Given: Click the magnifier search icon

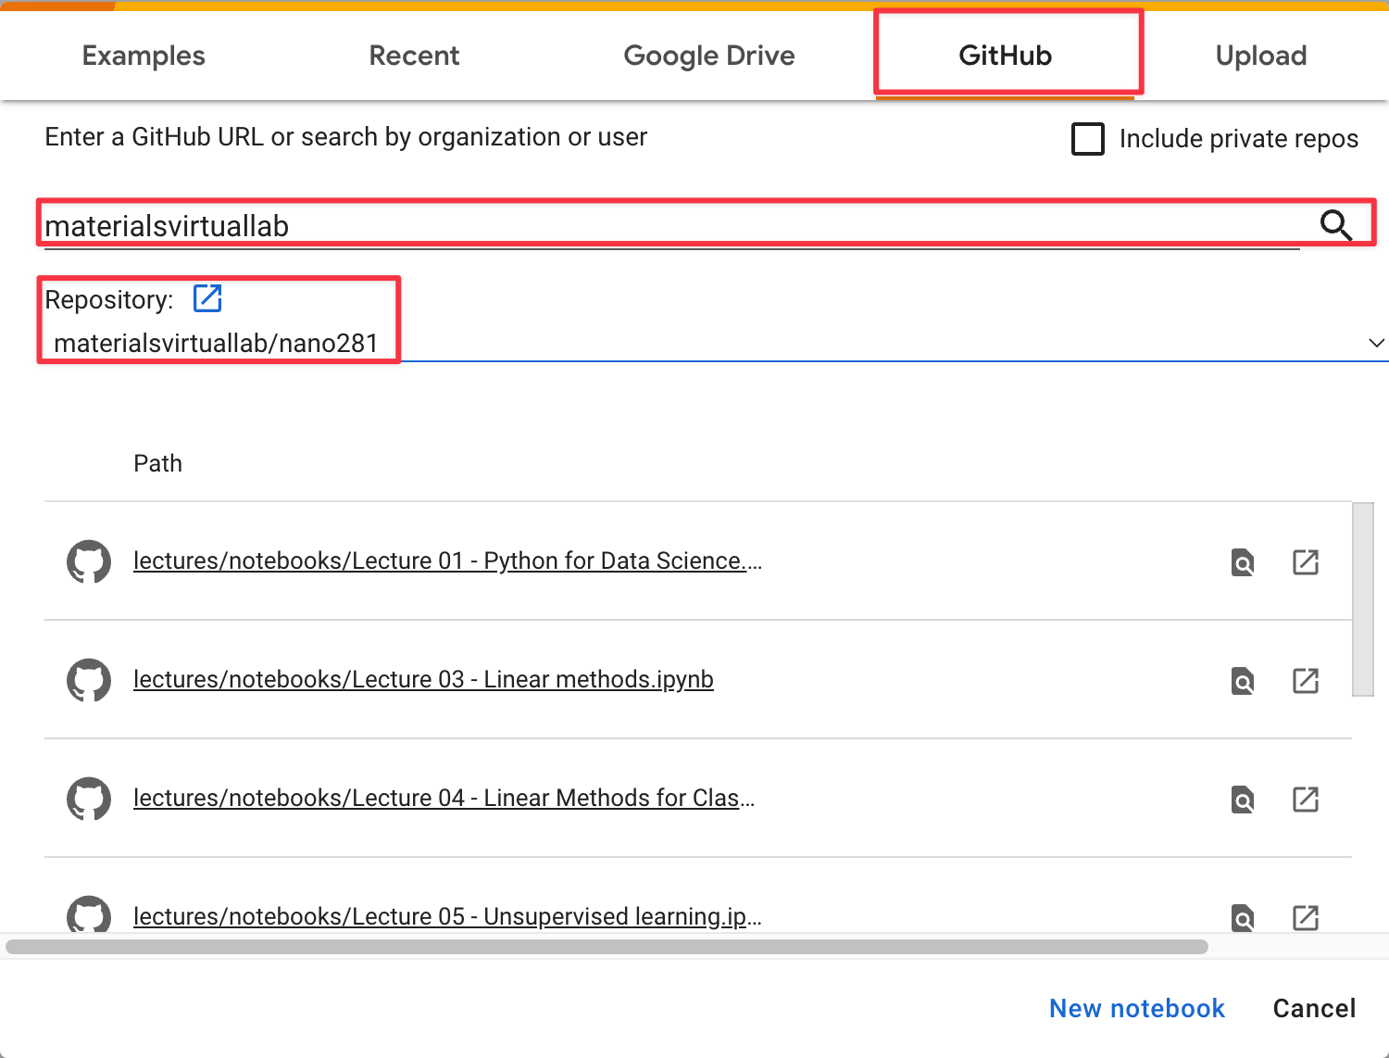Looking at the screenshot, I should pos(1336,225).
